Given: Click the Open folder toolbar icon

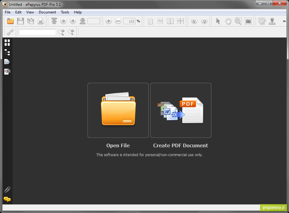Looking at the screenshot, I should [x=10, y=21].
